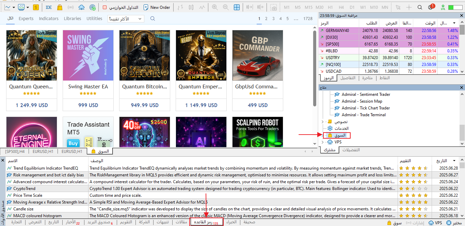Select الخدمات item in navigator tree
Screen dimensions: 465x226
(342, 128)
